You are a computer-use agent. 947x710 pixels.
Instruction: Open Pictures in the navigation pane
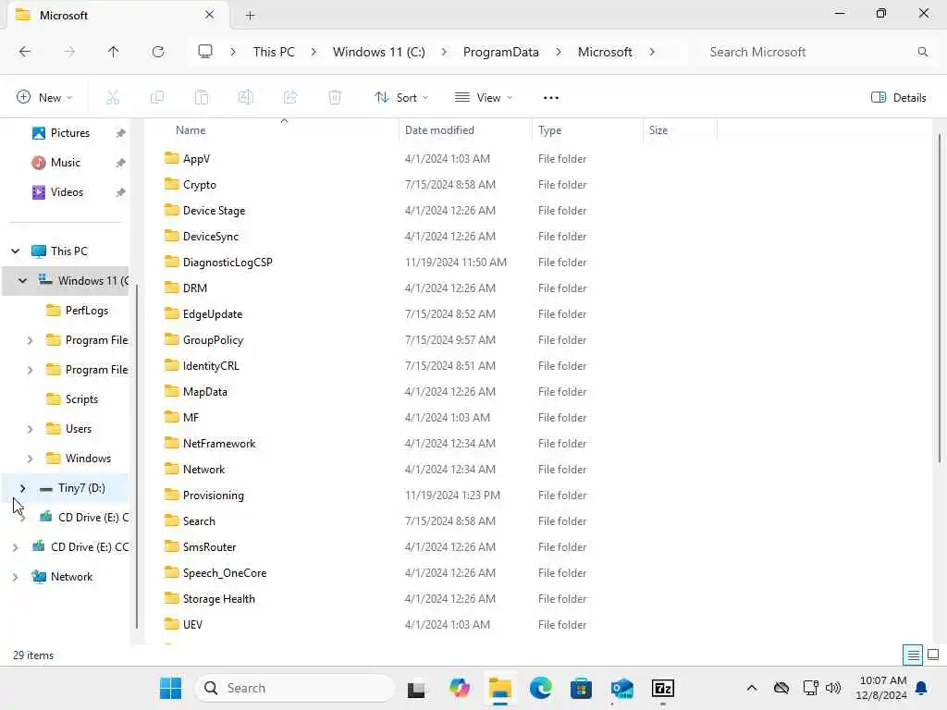tap(70, 133)
